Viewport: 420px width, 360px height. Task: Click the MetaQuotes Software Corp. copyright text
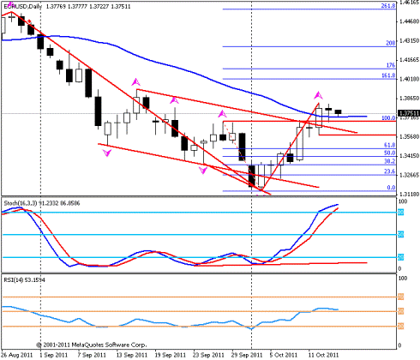[x=91, y=345]
